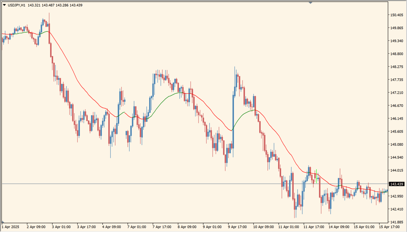This screenshot has width=407, height=232.
Task: Click the 11 Apr 01:00 time label
Action: click(x=288, y=227)
